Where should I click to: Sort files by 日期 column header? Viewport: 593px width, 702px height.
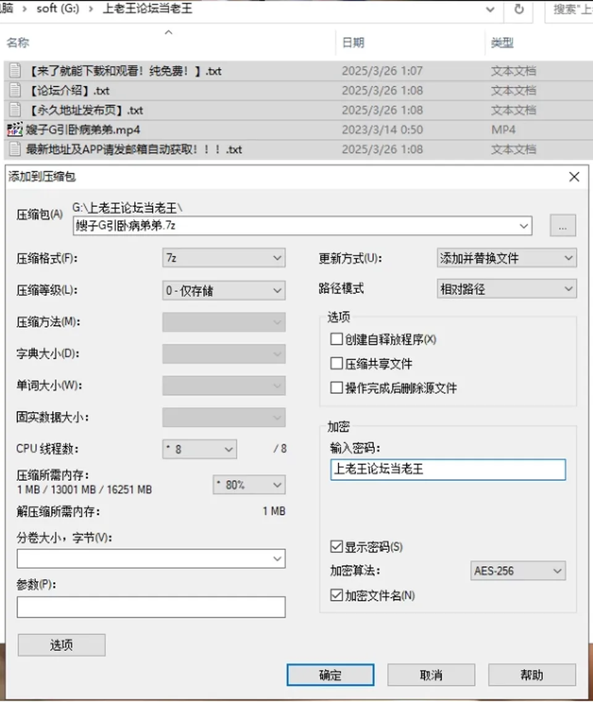353,43
